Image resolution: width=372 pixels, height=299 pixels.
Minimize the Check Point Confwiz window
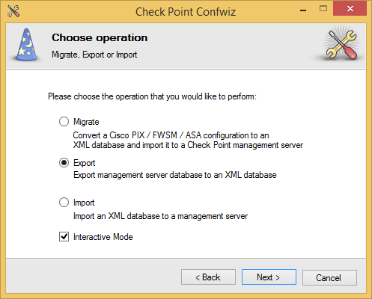pyautogui.click(x=303, y=10)
